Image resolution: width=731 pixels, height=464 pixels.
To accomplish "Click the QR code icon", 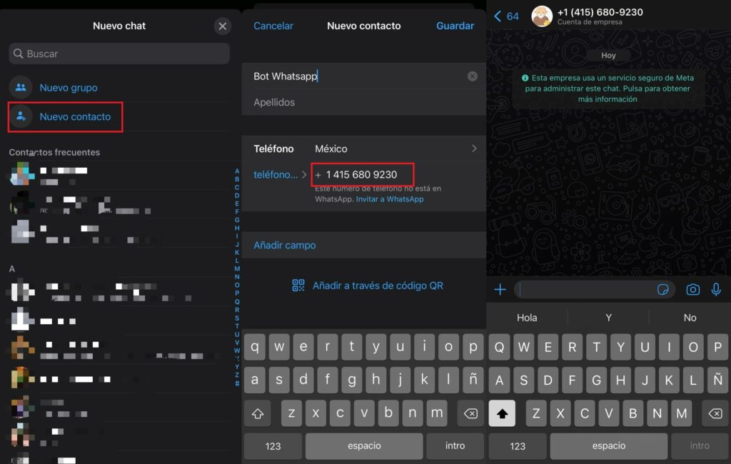I will (x=298, y=286).
